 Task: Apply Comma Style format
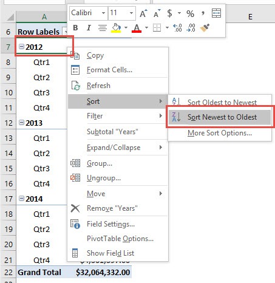tap(203, 13)
